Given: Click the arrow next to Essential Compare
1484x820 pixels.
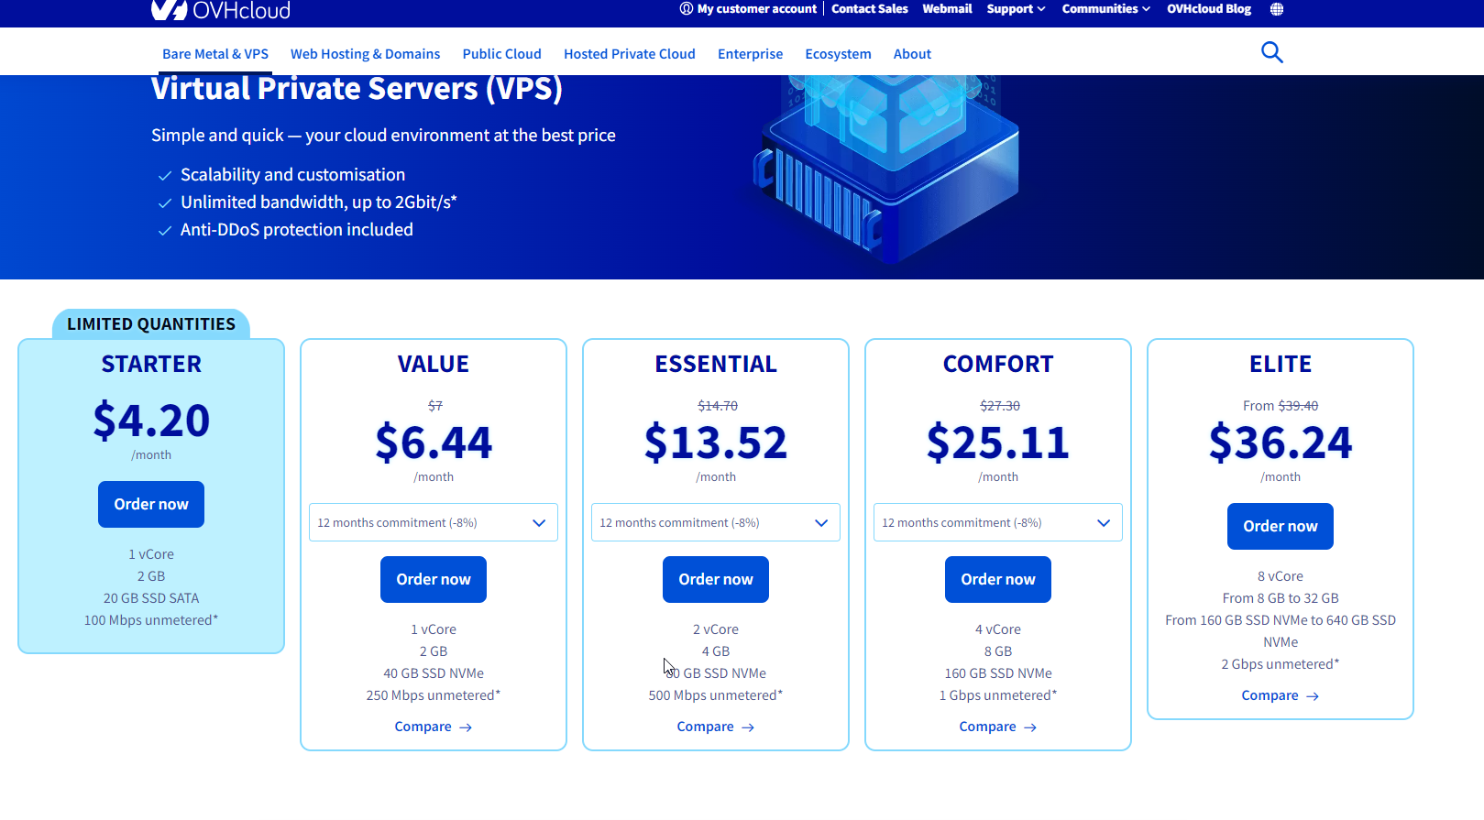Looking at the screenshot, I should [748, 727].
